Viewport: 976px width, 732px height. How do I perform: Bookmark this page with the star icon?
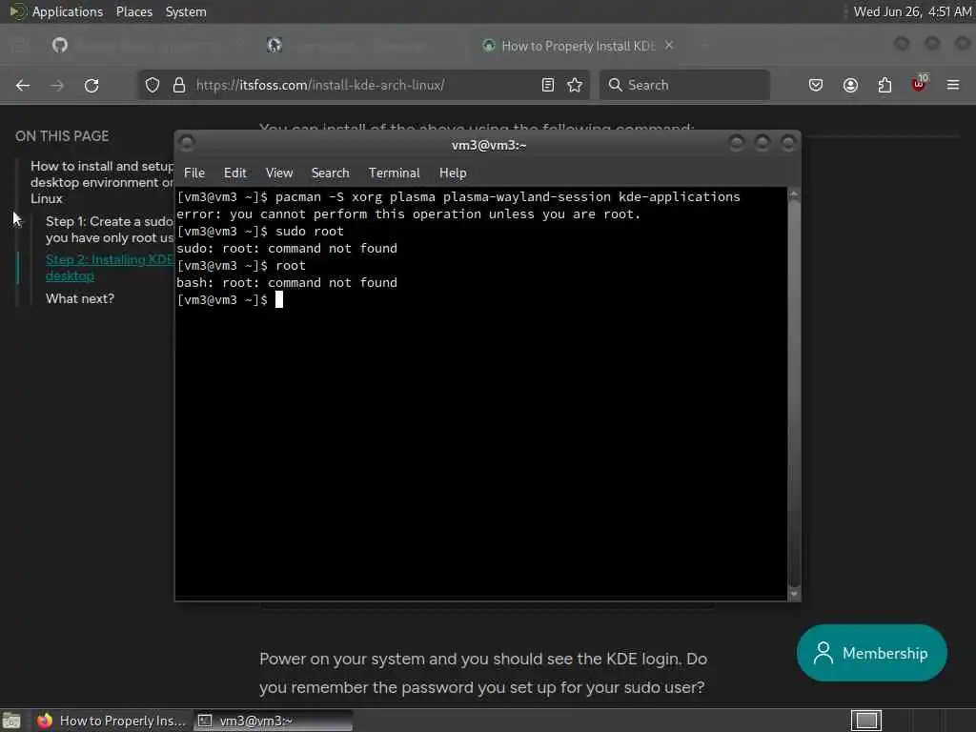coord(575,85)
